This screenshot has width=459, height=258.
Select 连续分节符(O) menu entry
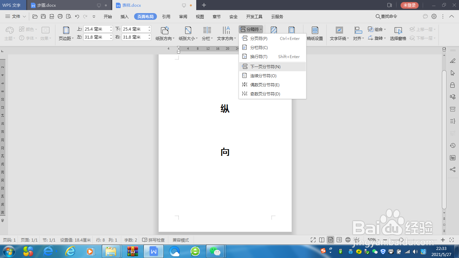click(x=273, y=76)
